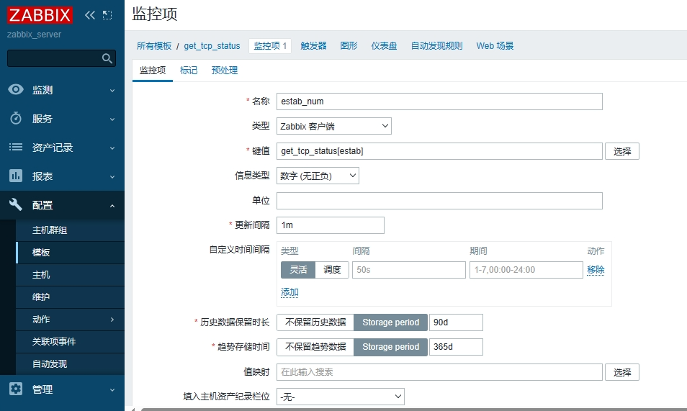Open the 类型 Zabbix 客户端 dropdown
This screenshot has height=411, width=687.
[x=333, y=127]
